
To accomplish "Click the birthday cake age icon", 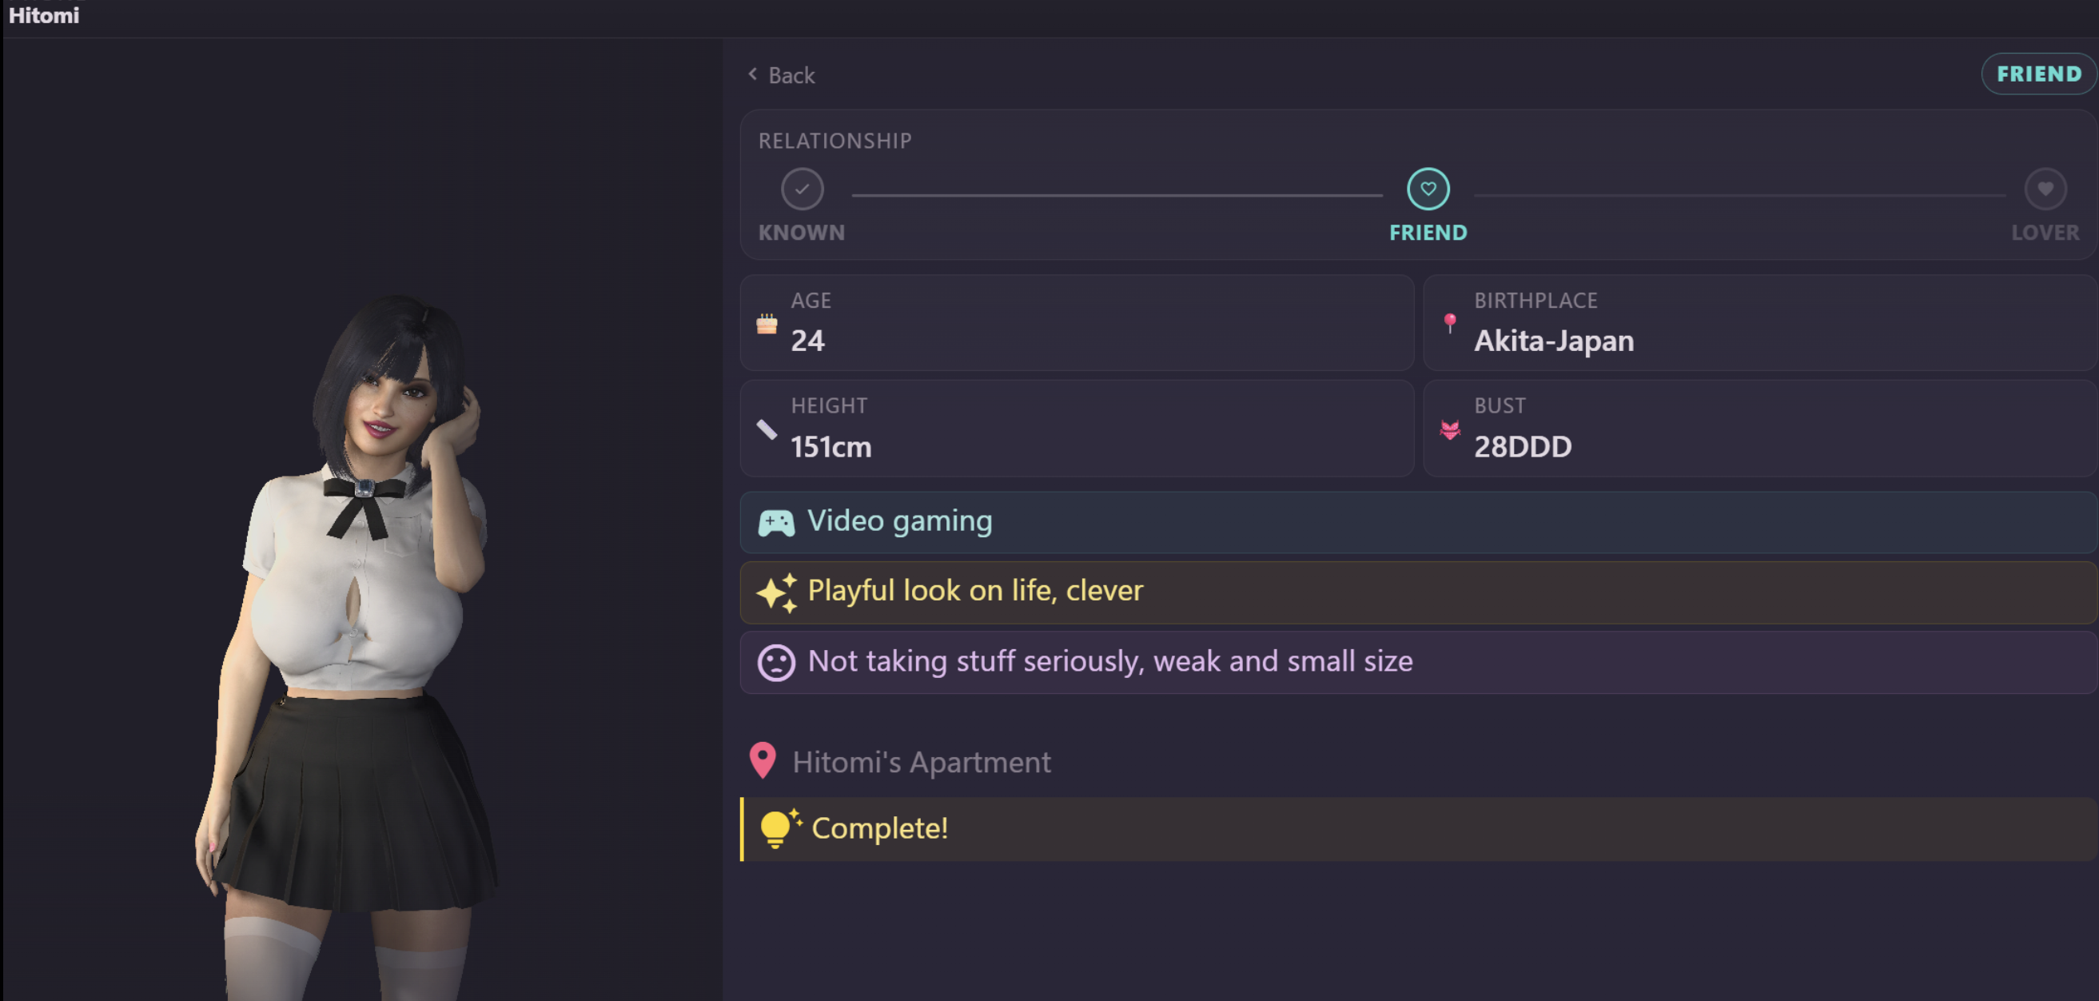I will point(766,325).
